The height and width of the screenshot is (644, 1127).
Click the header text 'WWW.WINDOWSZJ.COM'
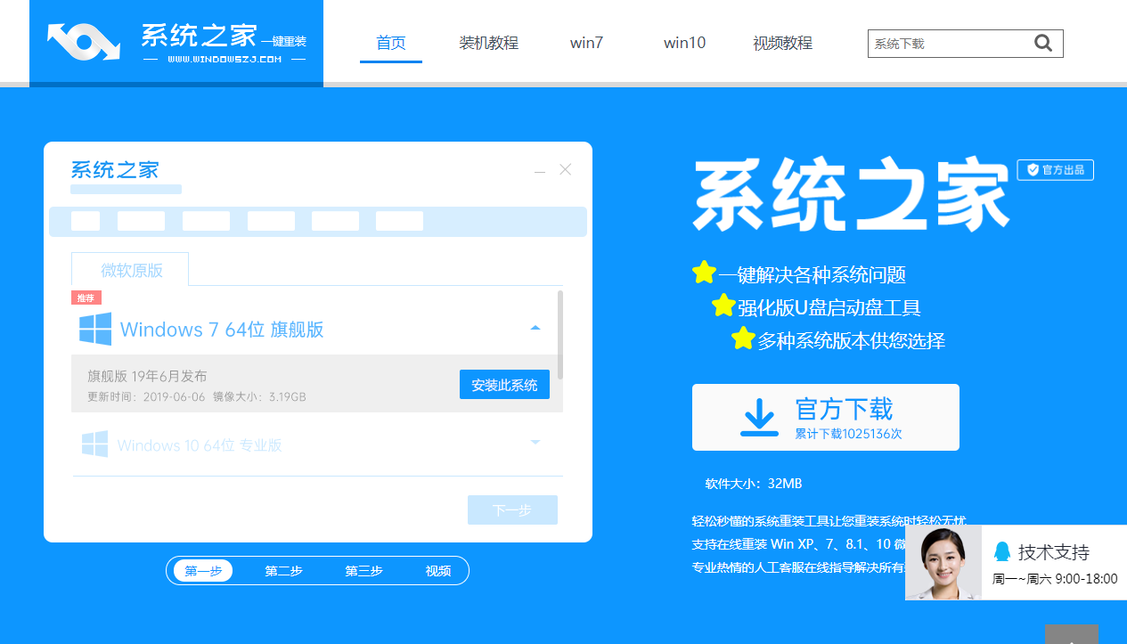click(225, 60)
